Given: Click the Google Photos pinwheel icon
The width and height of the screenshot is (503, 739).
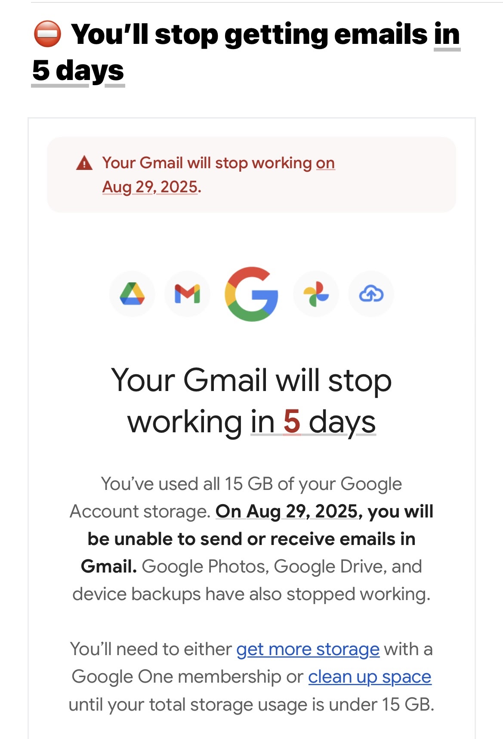Looking at the screenshot, I should pyautogui.click(x=316, y=294).
